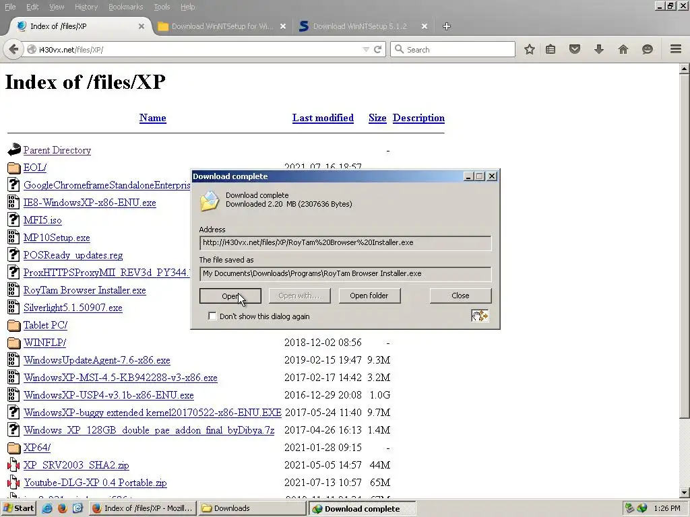Open the Youtube-DLG-XP 0.4 Portable.zip link
Screen dimensions: 690x517
click(95, 483)
